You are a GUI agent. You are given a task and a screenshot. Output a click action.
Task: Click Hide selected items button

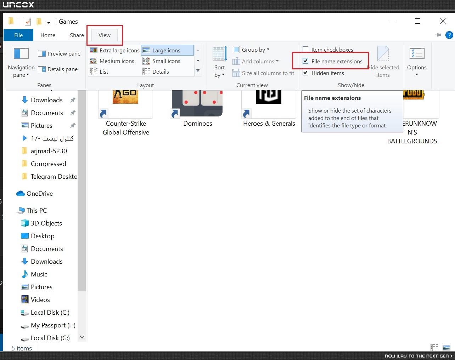[x=383, y=62]
